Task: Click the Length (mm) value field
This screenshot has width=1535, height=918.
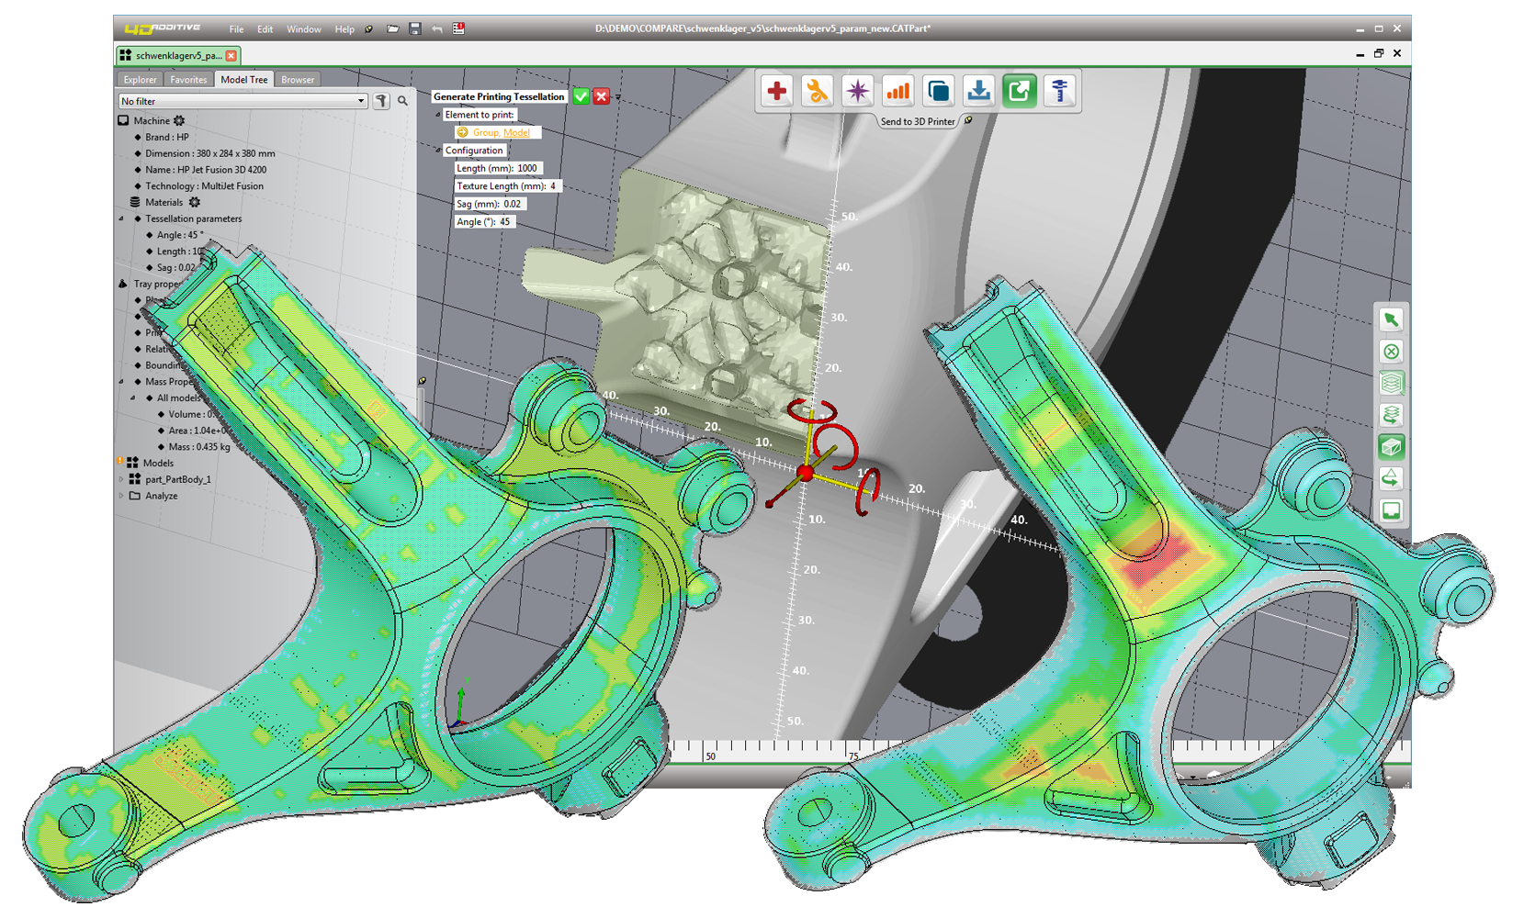Action: 527,168
